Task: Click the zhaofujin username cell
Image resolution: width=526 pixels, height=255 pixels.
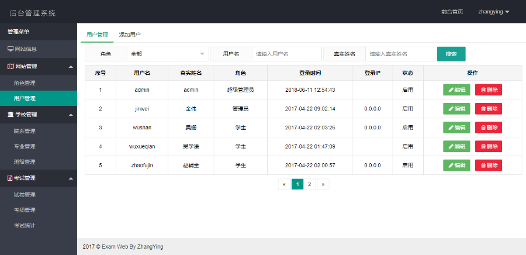Action: click(x=142, y=166)
